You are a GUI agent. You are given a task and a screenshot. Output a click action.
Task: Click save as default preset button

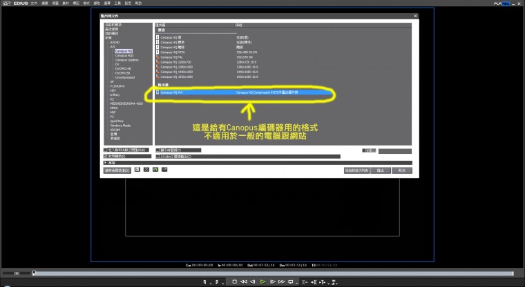pos(117,170)
